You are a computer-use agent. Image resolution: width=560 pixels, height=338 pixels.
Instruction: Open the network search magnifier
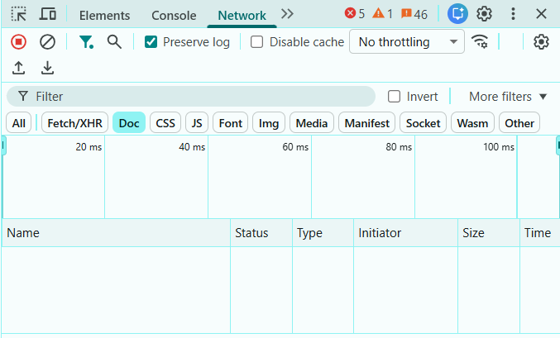(114, 42)
